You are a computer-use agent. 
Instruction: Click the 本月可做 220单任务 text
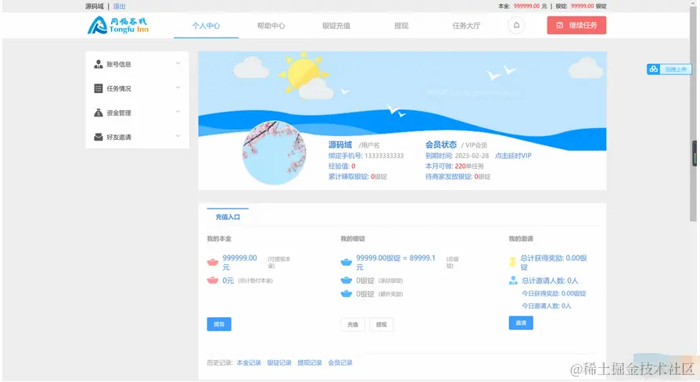(454, 166)
